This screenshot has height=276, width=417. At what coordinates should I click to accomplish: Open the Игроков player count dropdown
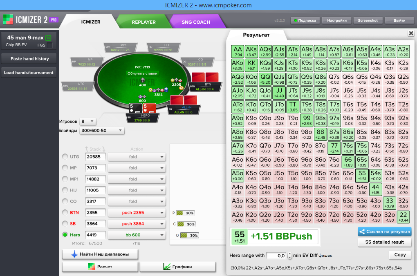coord(88,121)
